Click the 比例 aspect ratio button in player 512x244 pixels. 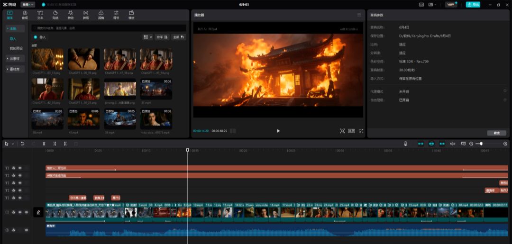[351, 131]
